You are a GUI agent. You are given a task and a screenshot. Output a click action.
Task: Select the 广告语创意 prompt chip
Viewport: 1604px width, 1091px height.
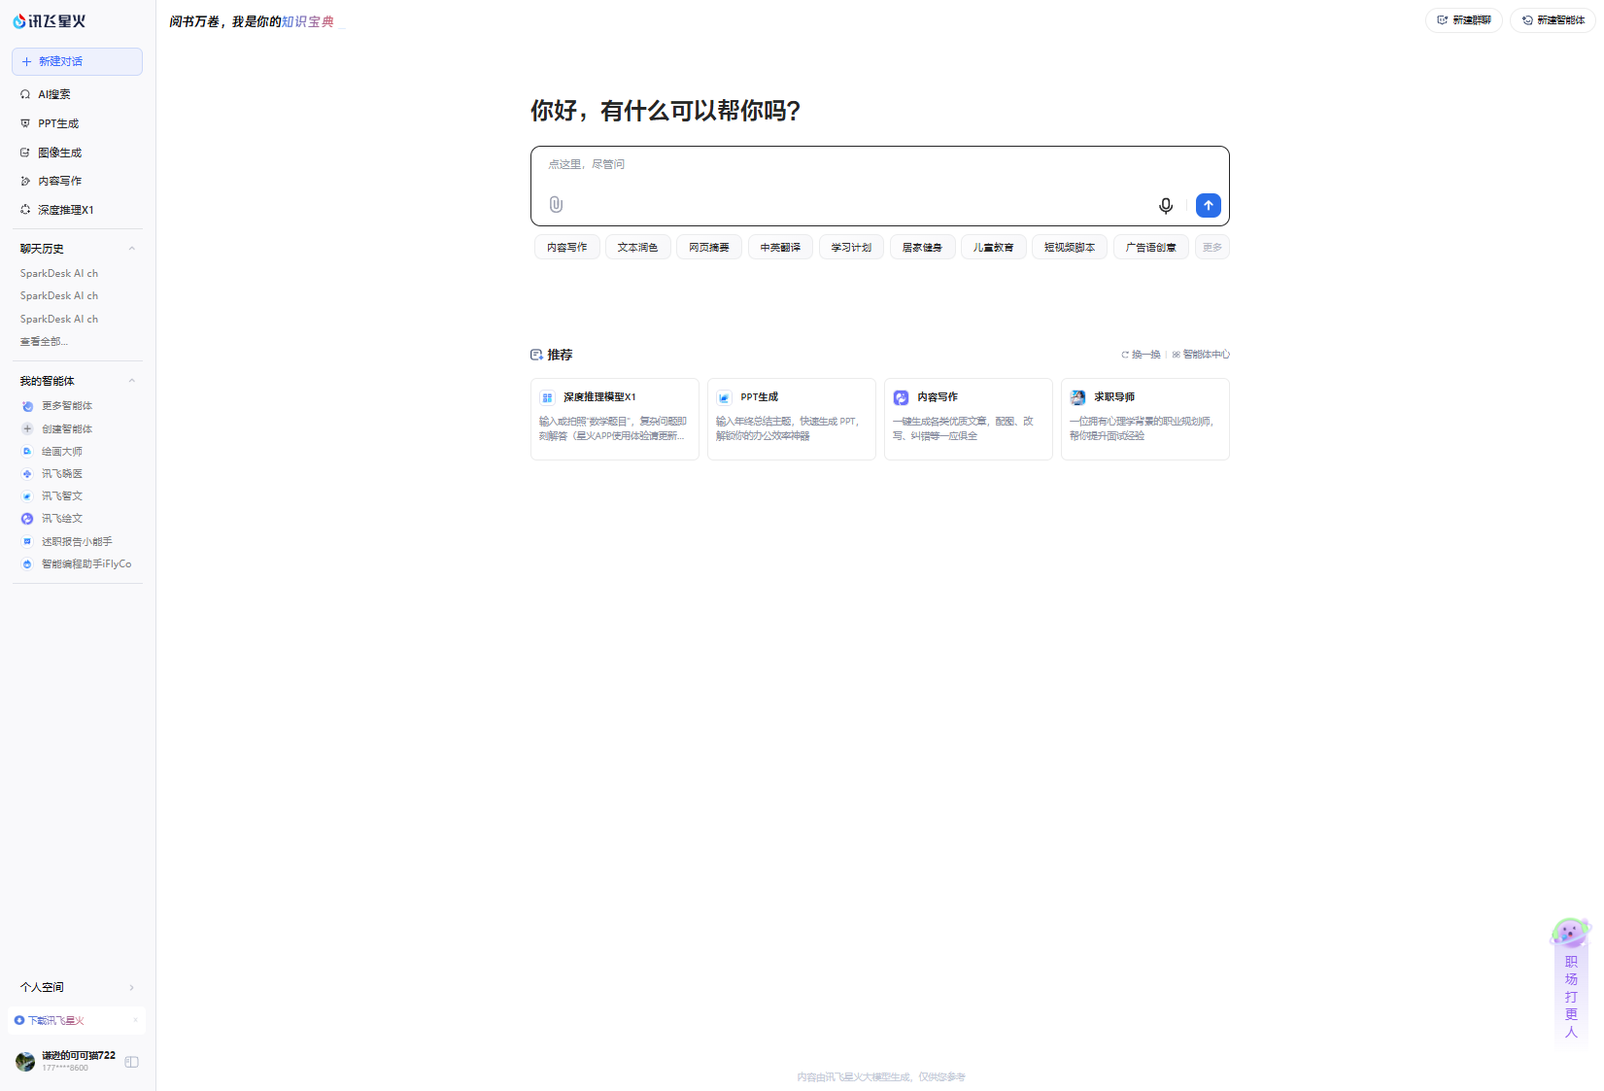[1151, 247]
